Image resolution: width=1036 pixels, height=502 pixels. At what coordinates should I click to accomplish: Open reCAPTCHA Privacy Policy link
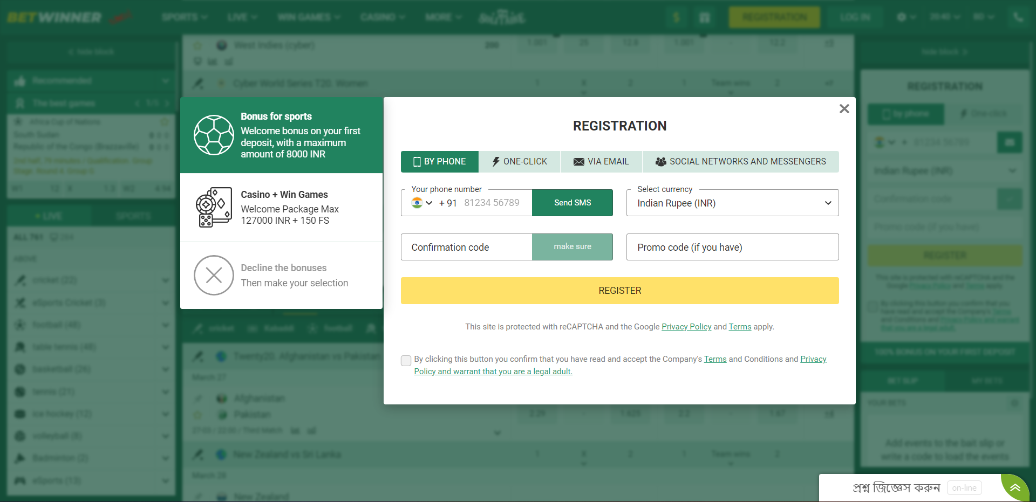pos(686,327)
